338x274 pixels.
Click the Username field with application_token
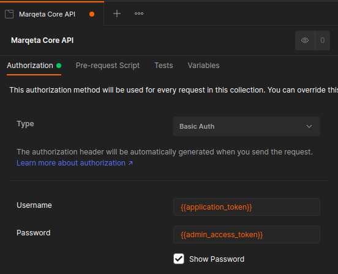[247, 207]
